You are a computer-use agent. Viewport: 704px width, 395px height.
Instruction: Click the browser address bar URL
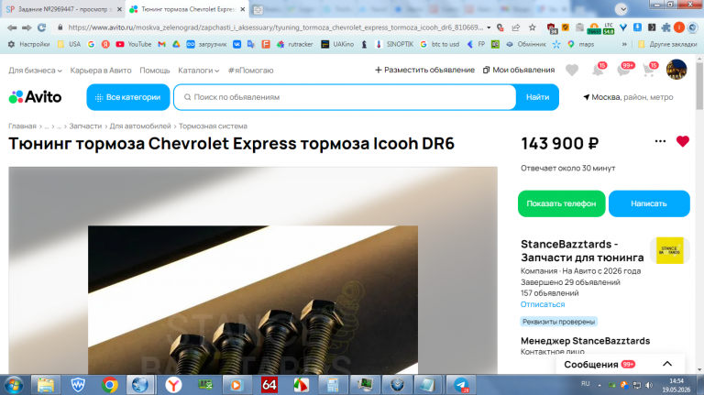pos(276,27)
